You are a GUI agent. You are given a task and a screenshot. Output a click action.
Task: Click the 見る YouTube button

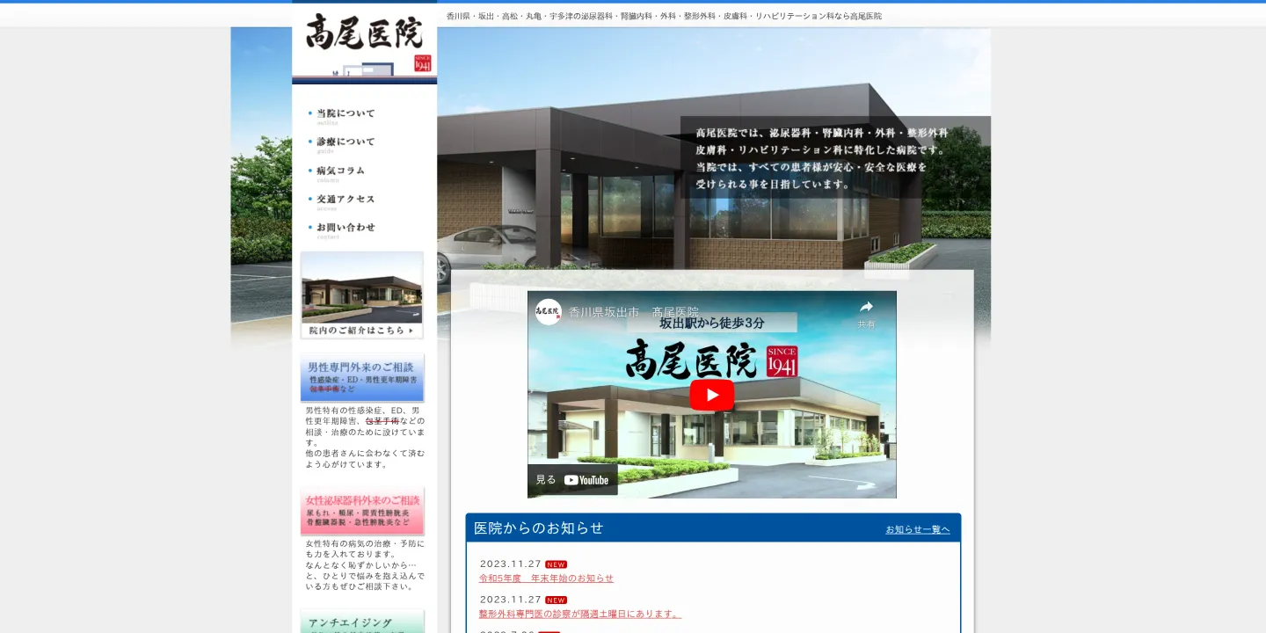coord(572,480)
